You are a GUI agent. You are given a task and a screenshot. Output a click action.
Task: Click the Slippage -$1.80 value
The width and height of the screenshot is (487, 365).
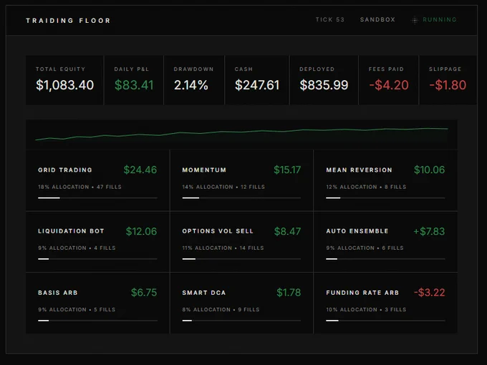click(x=448, y=85)
